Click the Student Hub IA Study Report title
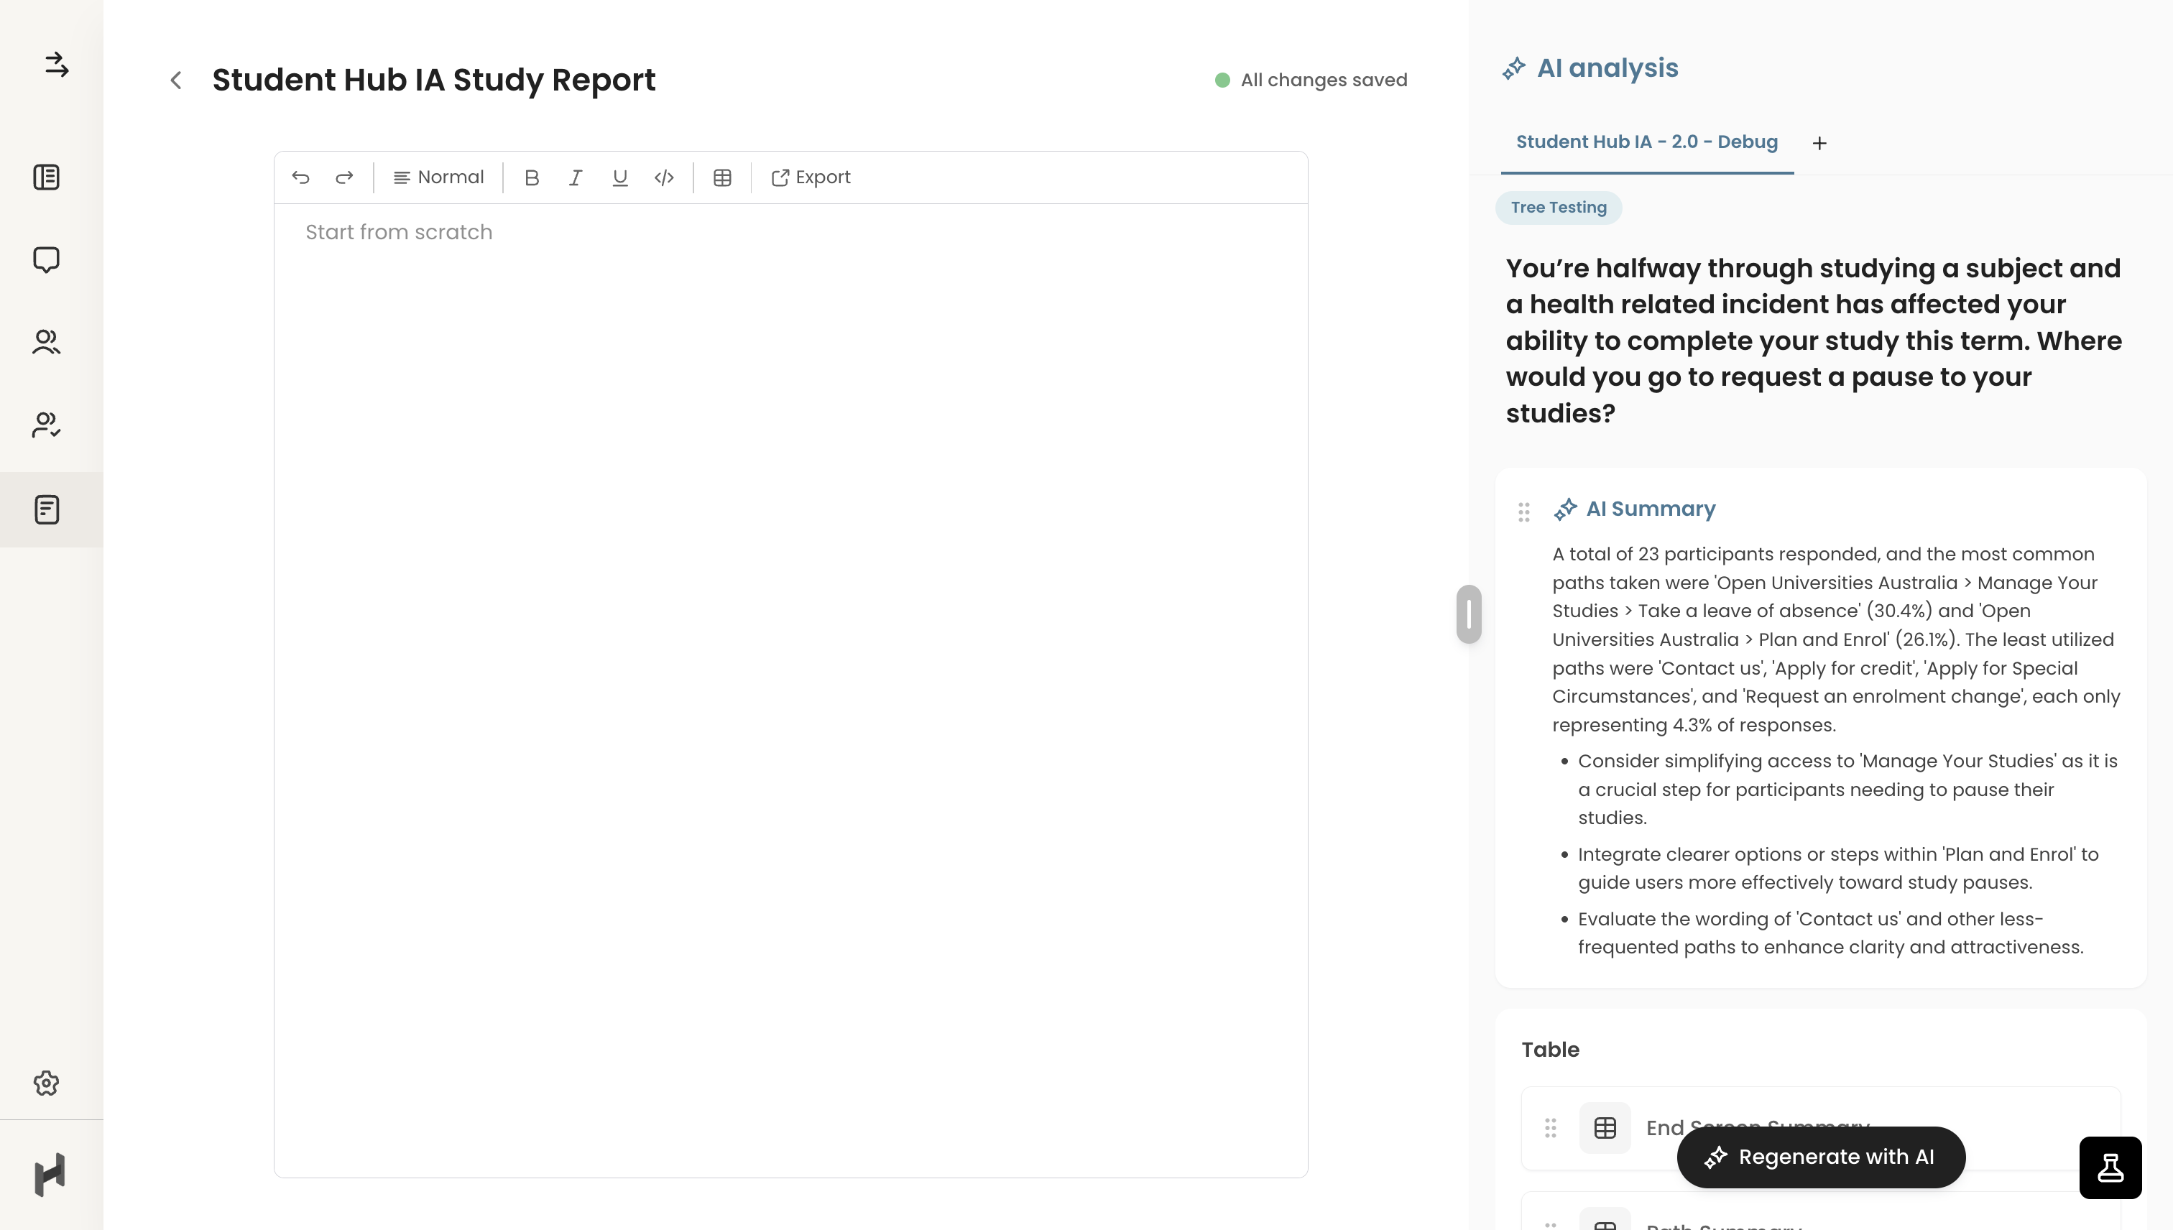The image size is (2173, 1230). click(433, 80)
